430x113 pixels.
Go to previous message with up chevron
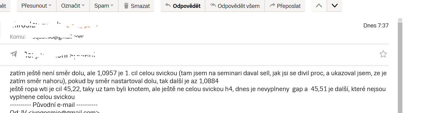[319, 6]
